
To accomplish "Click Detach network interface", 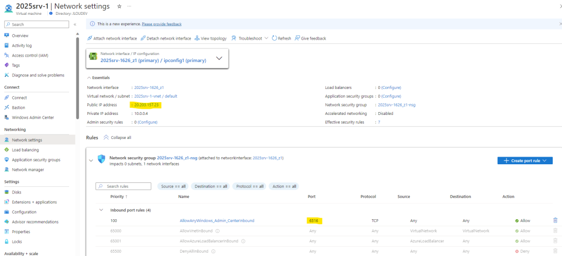I will [x=166, y=38].
